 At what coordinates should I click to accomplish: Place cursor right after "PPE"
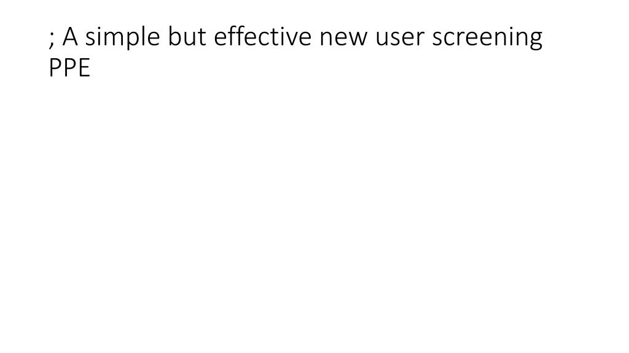point(91,67)
